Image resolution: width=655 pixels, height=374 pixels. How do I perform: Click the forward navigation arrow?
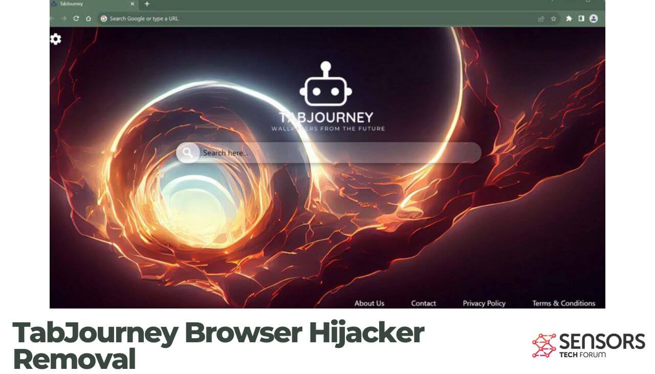coord(63,18)
